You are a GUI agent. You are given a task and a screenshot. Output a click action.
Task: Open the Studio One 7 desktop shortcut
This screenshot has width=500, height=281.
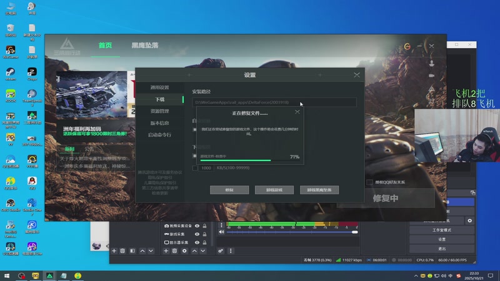pyautogui.click(x=32, y=207)
